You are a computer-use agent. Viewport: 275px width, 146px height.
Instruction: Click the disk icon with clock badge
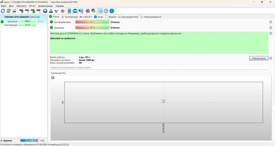click(27, 11)
